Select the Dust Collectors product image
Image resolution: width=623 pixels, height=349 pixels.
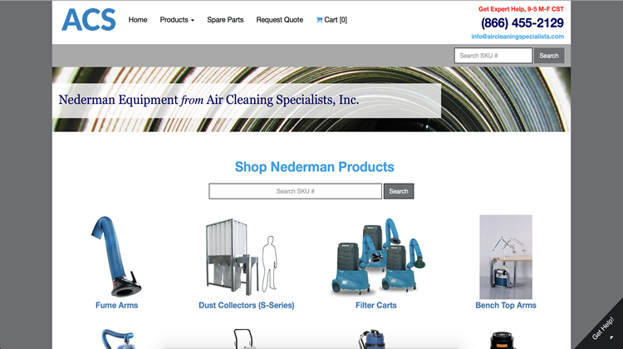coord(241,257)
